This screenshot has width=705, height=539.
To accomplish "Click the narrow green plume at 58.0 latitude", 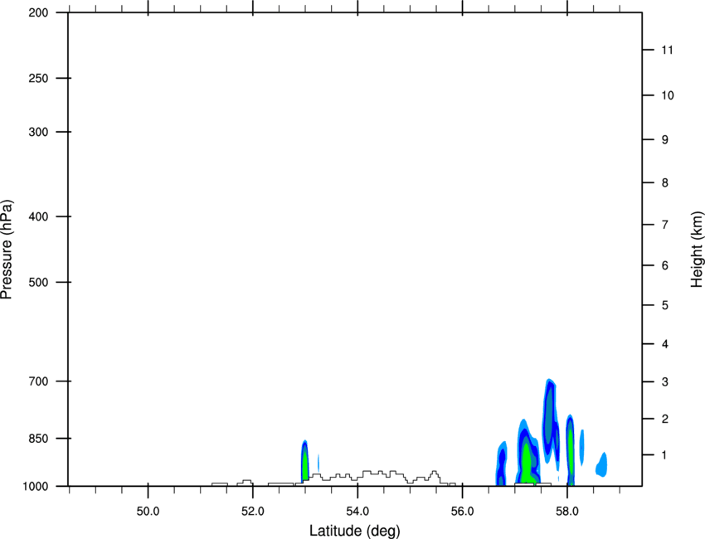I will pos(570,449).
